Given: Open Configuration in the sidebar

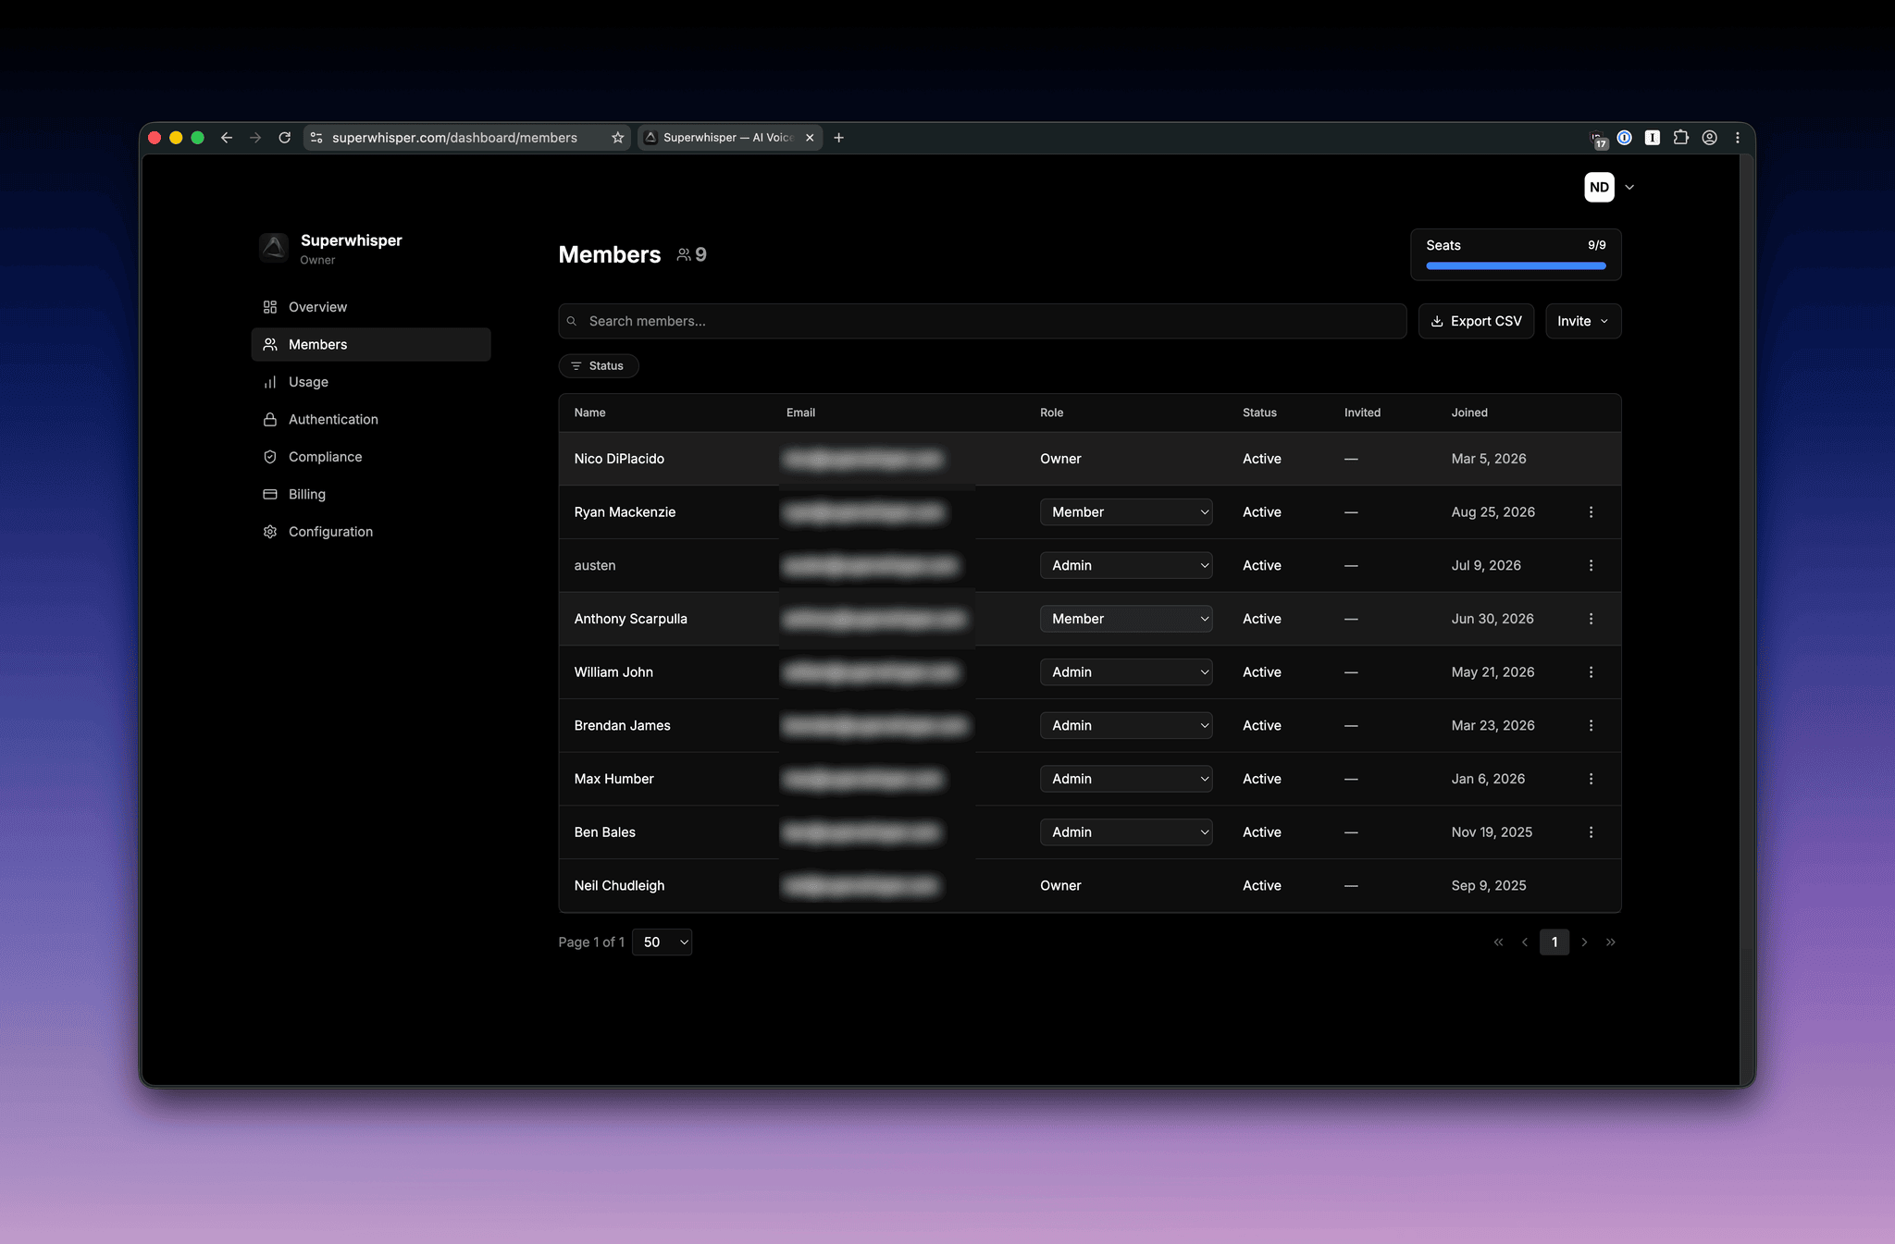Looking at the screenshot, I should [x=371, y=532].
